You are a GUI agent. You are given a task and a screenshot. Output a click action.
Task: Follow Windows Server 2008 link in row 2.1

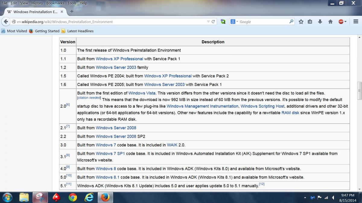(116, 128)
